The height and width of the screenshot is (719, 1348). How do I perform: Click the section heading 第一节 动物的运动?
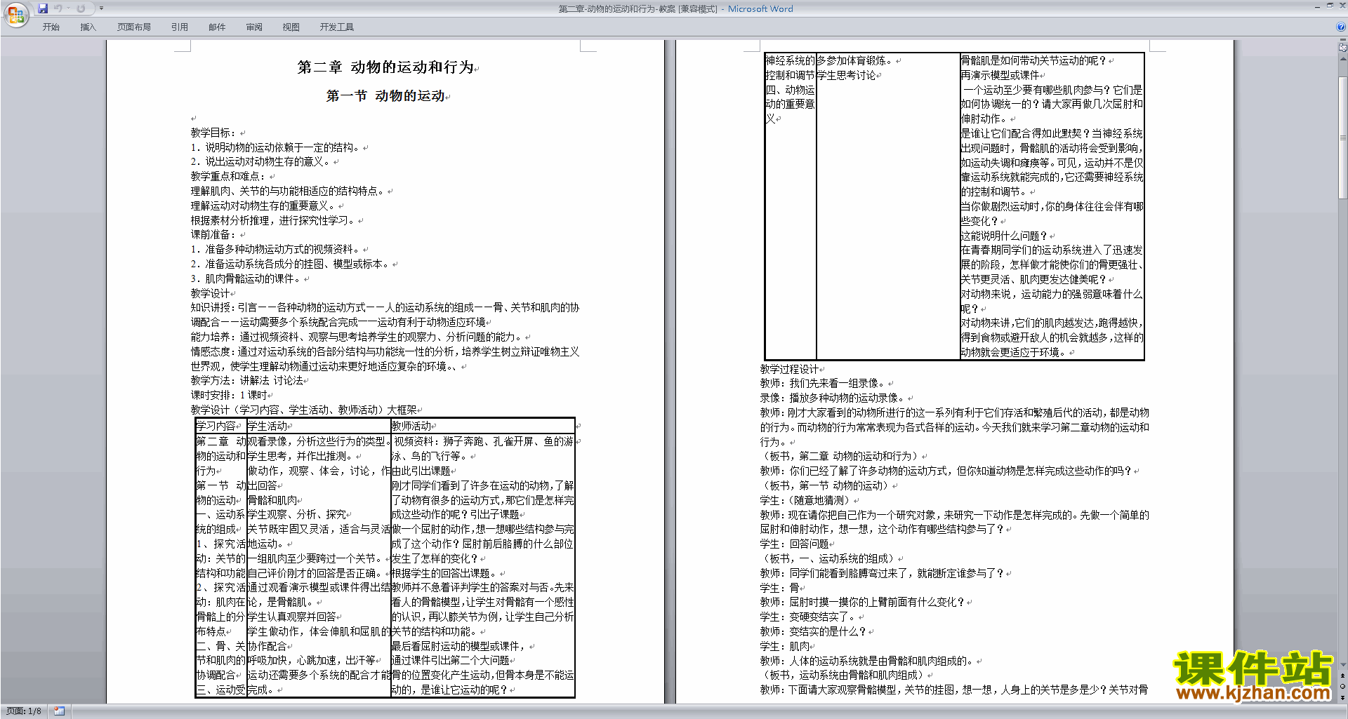coord(385,96)
